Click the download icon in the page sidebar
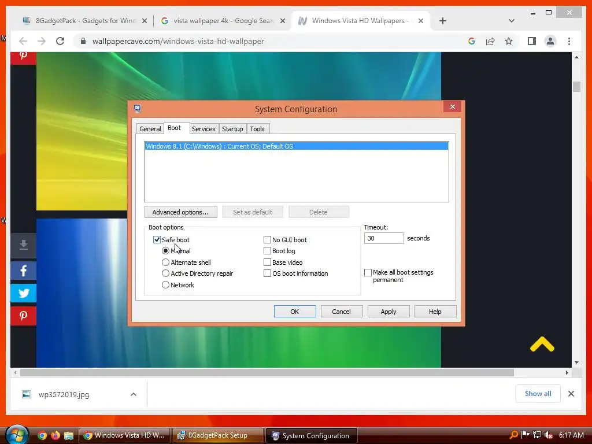Image resolution: width=592 pixels, height=444 pixels. [x=23, y=245]
